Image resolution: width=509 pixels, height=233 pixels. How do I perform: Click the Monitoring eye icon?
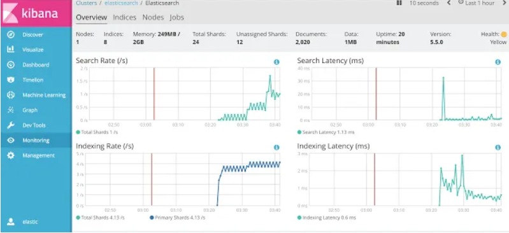click(11, 140)
